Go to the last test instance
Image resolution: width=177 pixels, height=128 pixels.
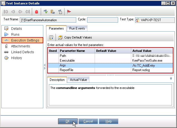point(28,12)
